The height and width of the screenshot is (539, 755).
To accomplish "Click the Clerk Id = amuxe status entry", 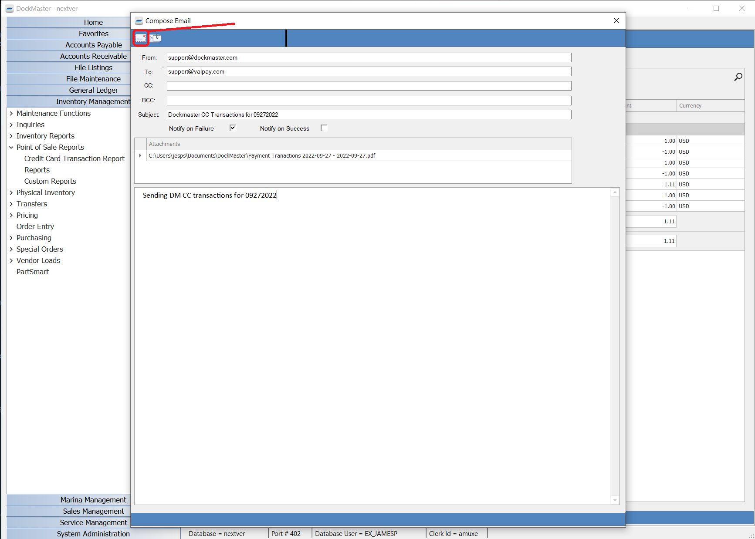I will [454, 534].
